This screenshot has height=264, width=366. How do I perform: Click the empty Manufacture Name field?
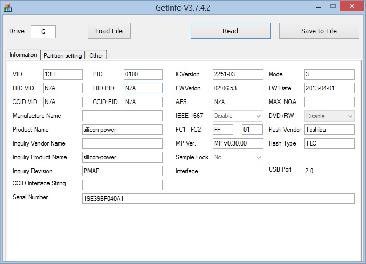click(x=123, y=116)
